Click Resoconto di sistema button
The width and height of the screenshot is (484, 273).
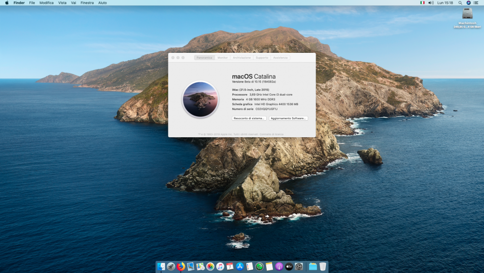click(x=249, y=118)
